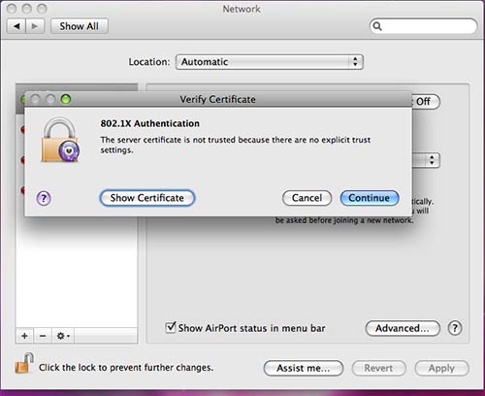
Task: Open the partially hidden network name dropdown
Action: click(x=426, y=160)
